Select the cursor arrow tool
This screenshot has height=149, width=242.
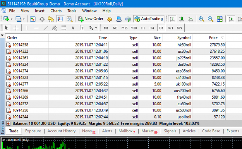pyautogui.click(x=7, y=28)
